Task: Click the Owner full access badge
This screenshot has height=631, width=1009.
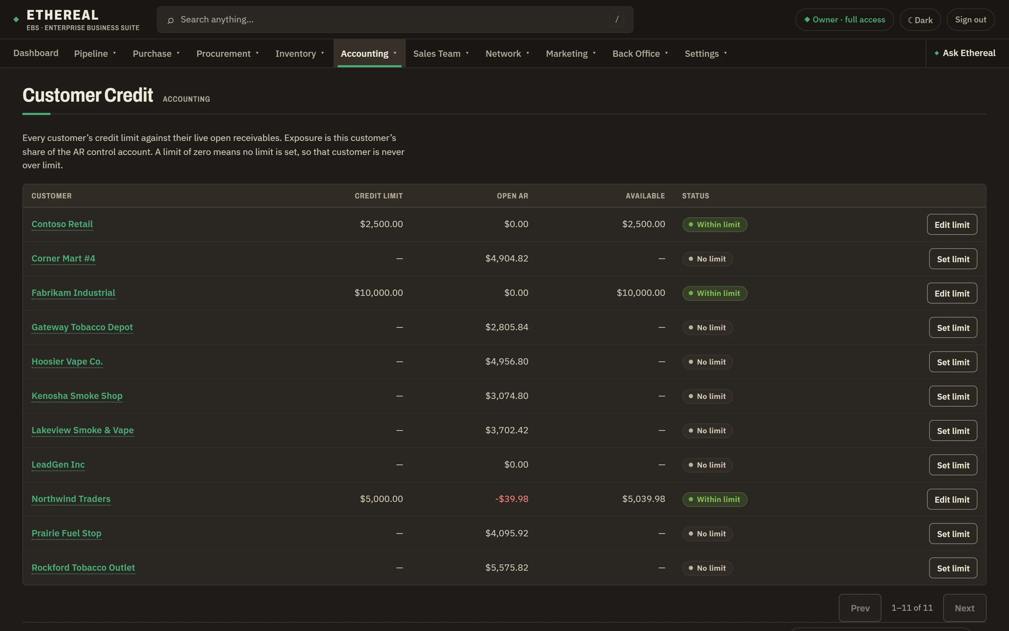Action: 844,20
